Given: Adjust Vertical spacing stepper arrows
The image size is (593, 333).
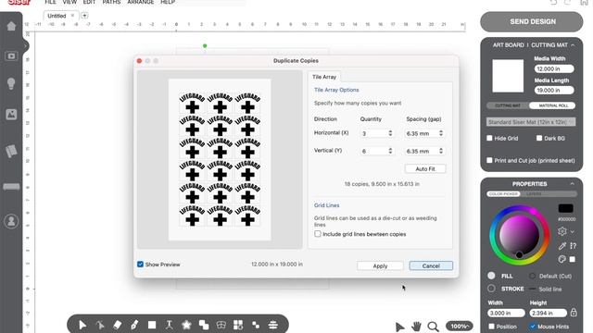Looking at the screenshot, I should (441, 151).
